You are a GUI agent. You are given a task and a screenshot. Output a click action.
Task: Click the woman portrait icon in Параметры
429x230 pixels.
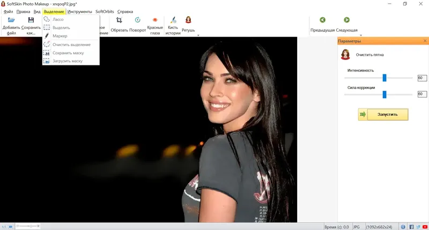click(x=345, y=55)
